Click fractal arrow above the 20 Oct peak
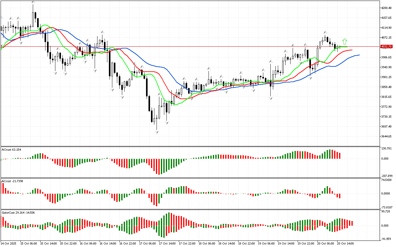The height and width of the screenshot is (247, 396). (x=325, y=32)
